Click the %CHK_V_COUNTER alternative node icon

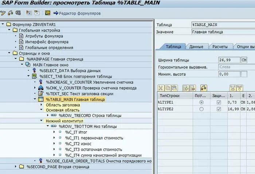pos(41,88)
